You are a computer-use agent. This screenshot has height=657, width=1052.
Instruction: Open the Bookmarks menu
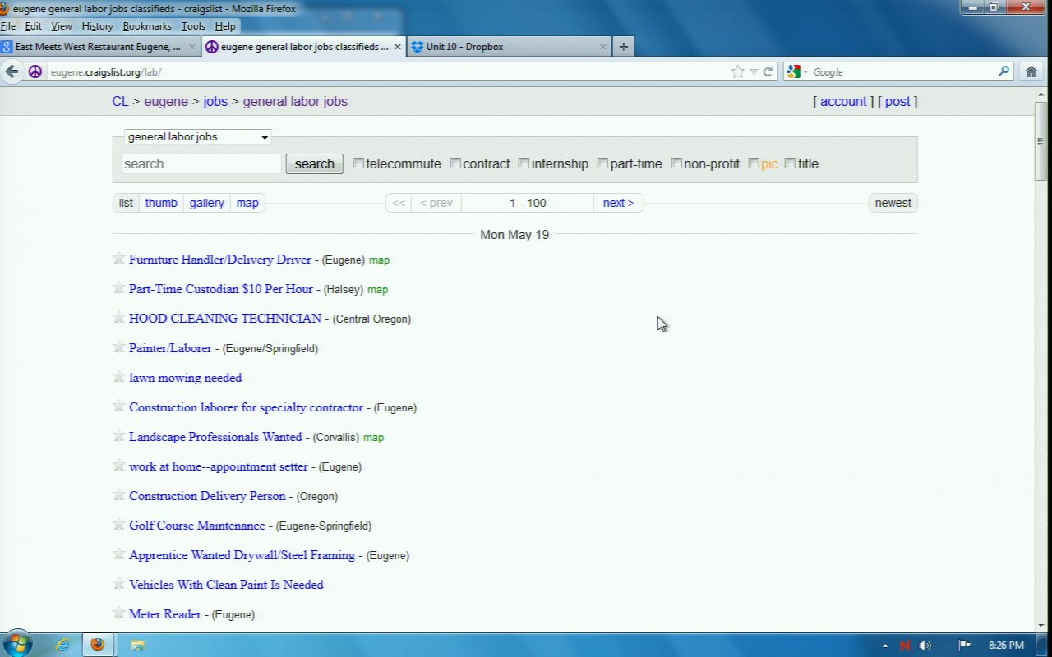147,26
